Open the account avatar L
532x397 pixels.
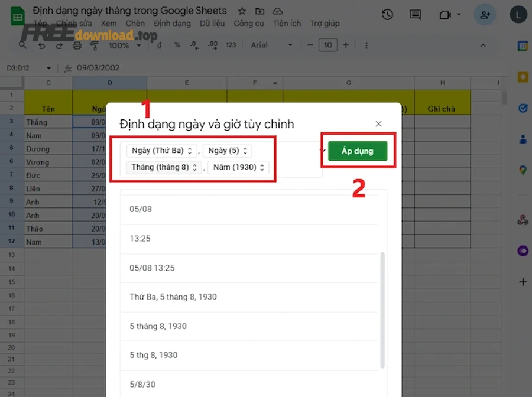518,15
